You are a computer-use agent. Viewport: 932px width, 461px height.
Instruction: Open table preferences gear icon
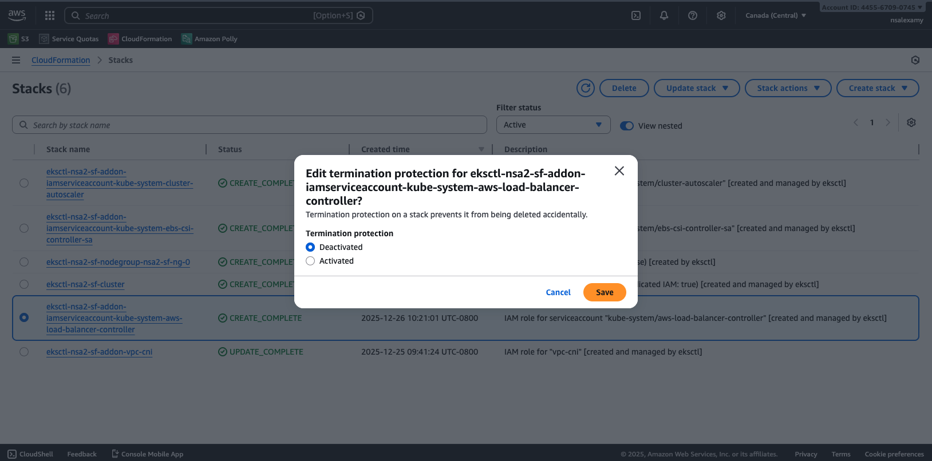coord(911,122)
